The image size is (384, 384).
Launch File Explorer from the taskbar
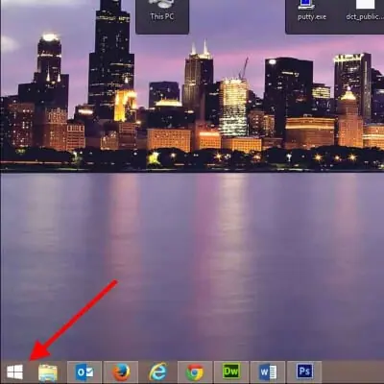[48, 372]
